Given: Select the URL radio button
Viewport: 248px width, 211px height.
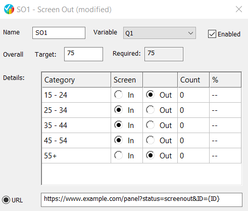Looking at the screenshot, I should pyautogui.click(x=6, y=200).
